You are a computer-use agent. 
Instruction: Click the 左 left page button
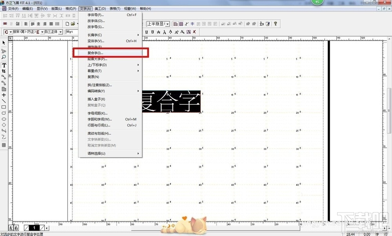(11, 228)
